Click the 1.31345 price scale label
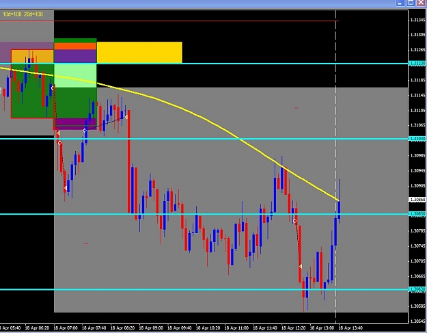427x333 pixels. tap(417, 20)
